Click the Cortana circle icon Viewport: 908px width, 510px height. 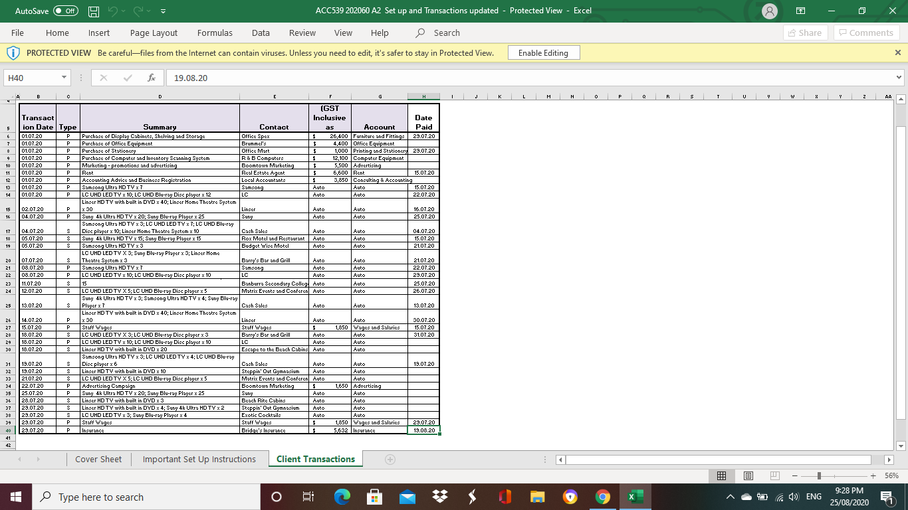pos(277,497)
